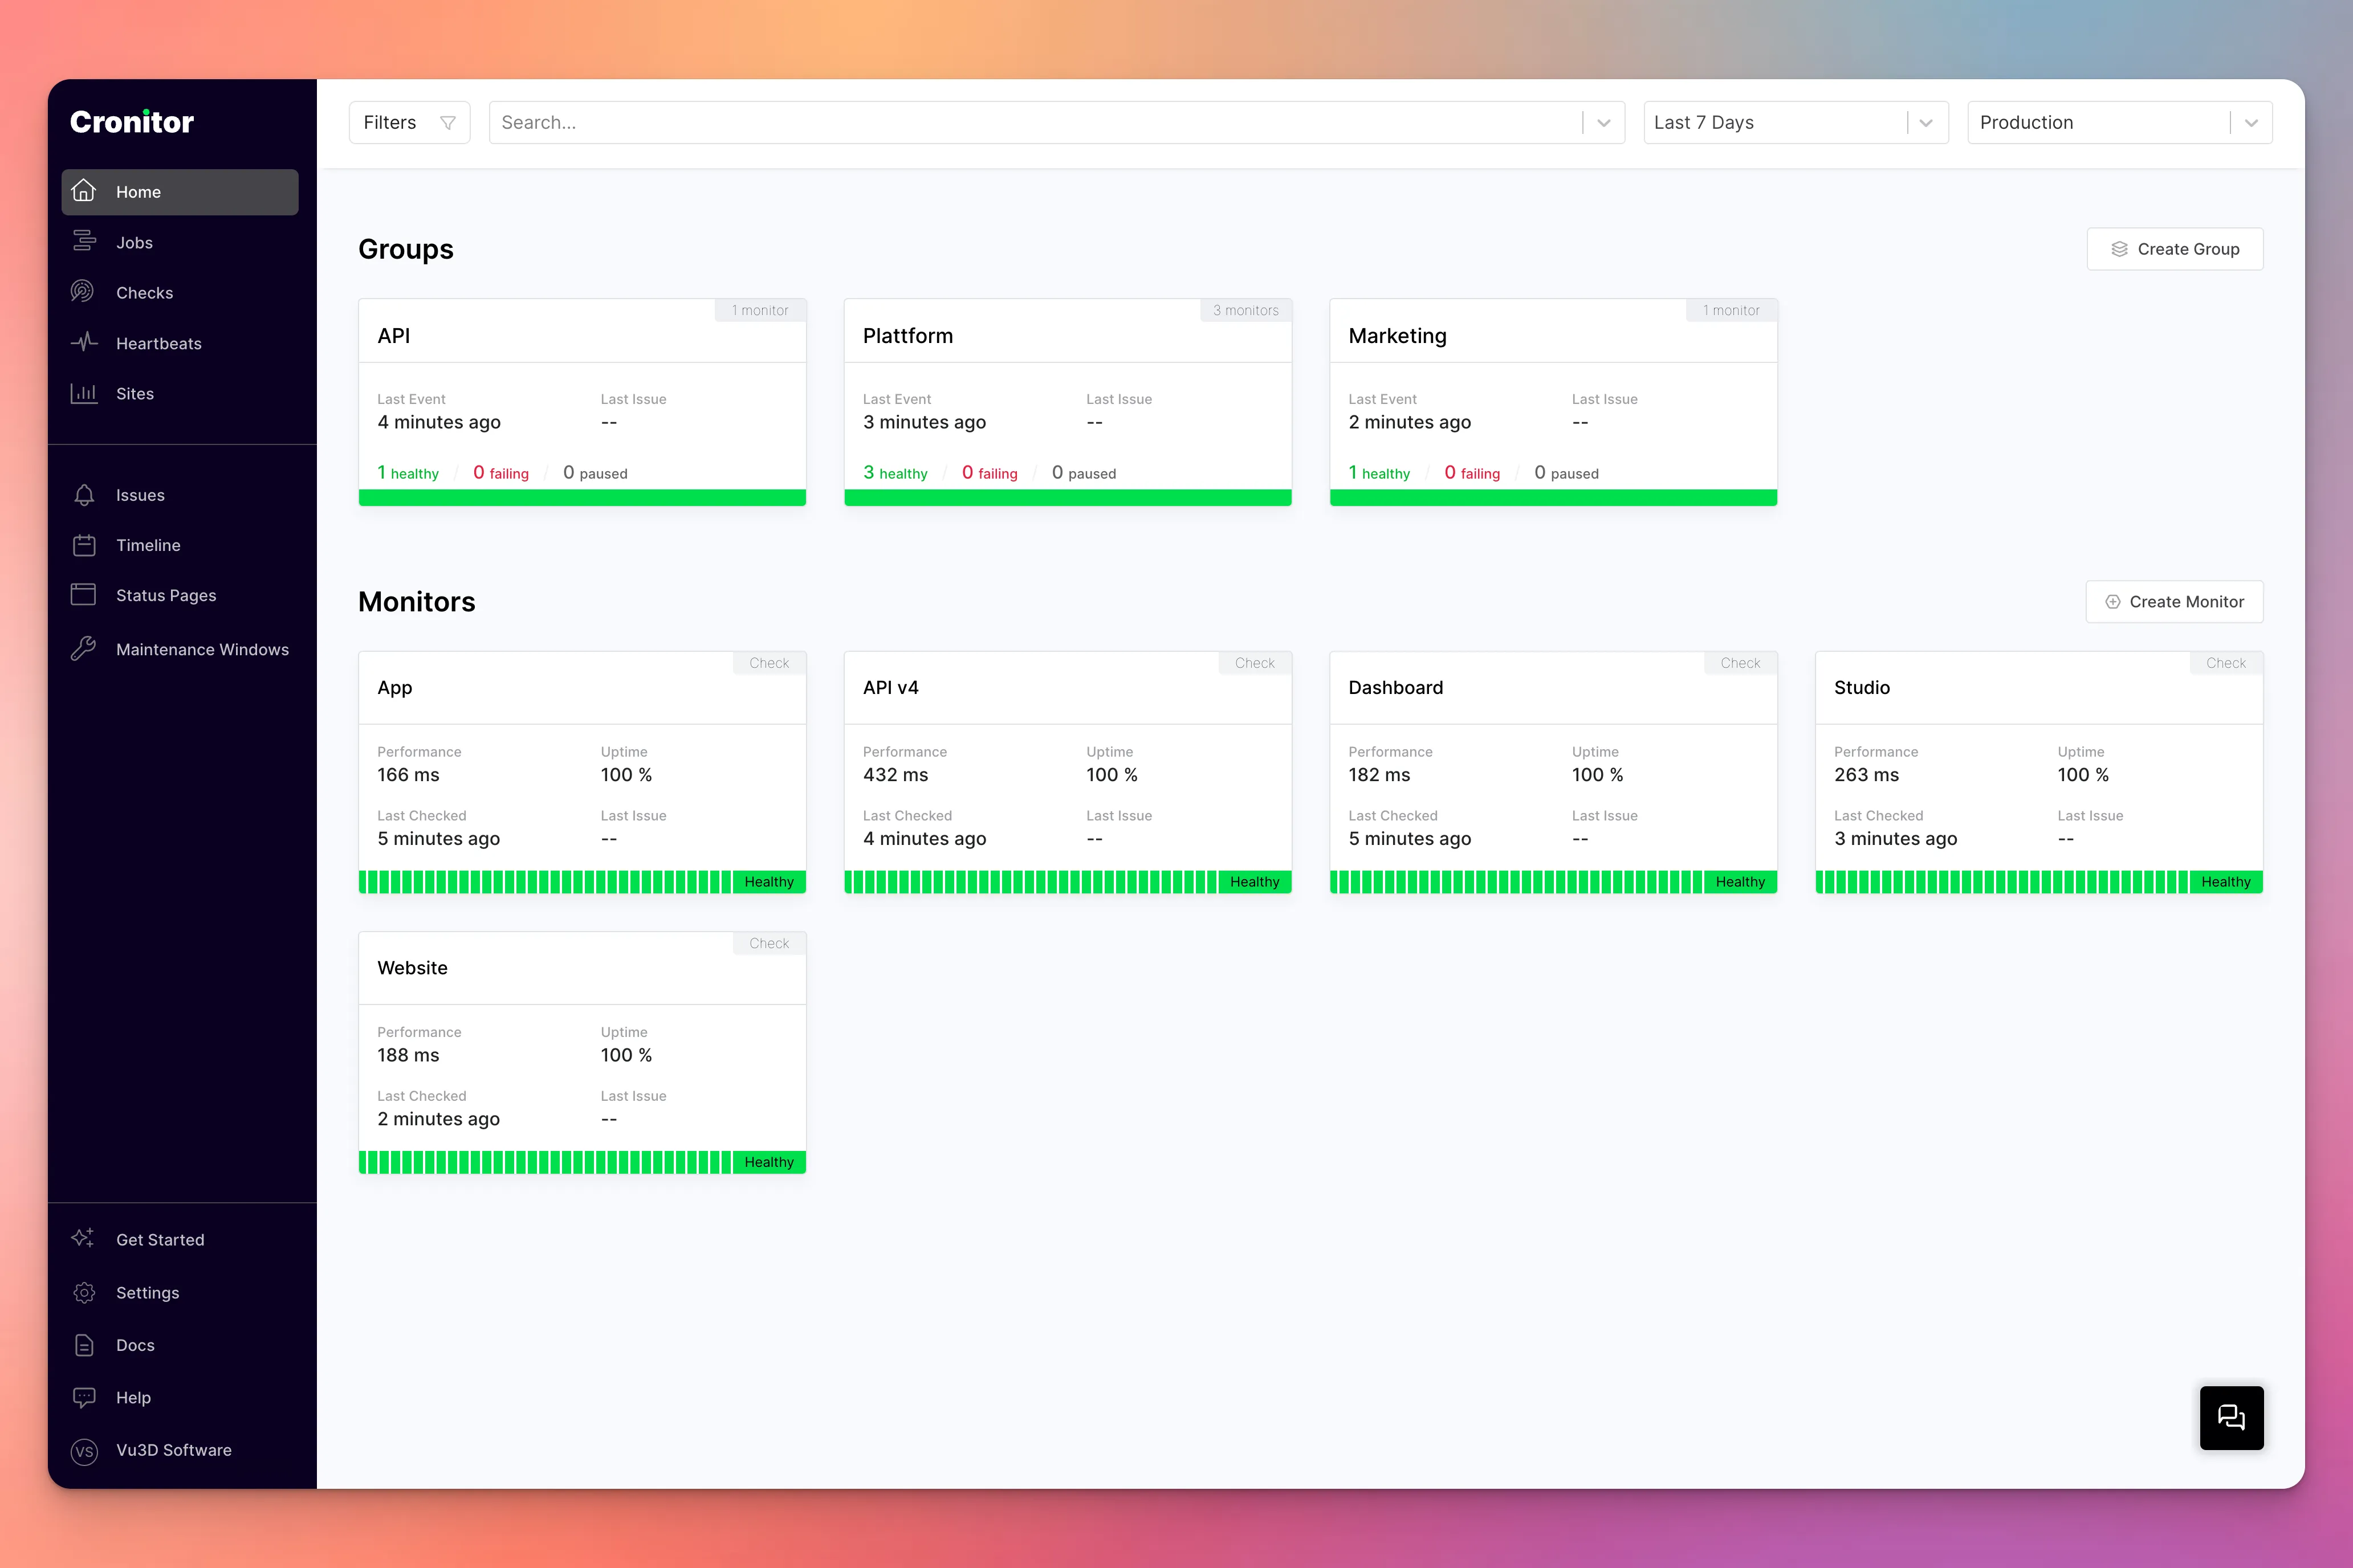
Task: Open the chat widget icon
Action: point(2231,1417)
